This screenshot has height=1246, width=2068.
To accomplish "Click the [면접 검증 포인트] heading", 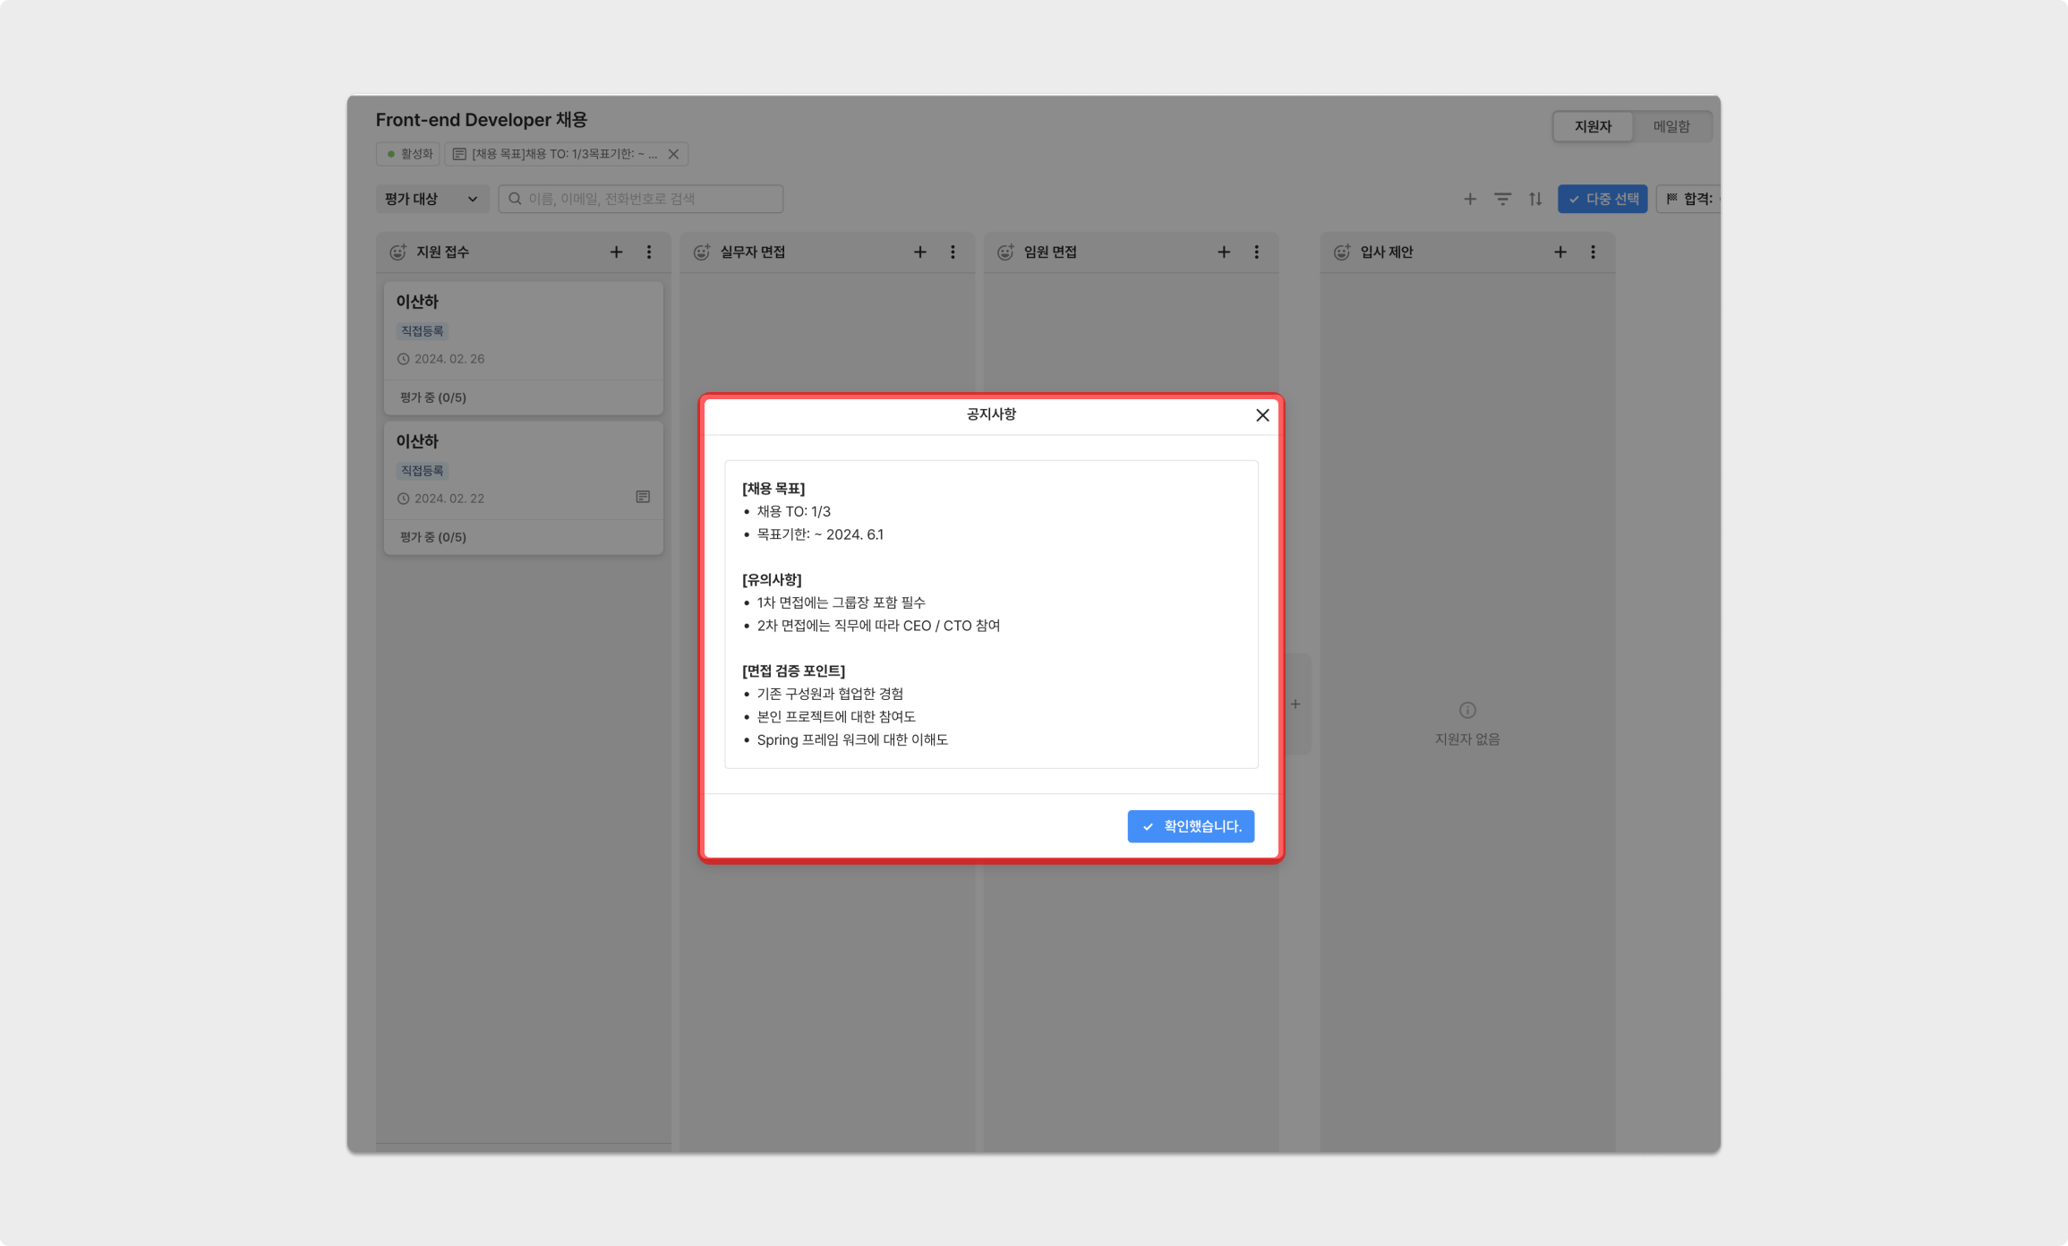I will point(793,671).
